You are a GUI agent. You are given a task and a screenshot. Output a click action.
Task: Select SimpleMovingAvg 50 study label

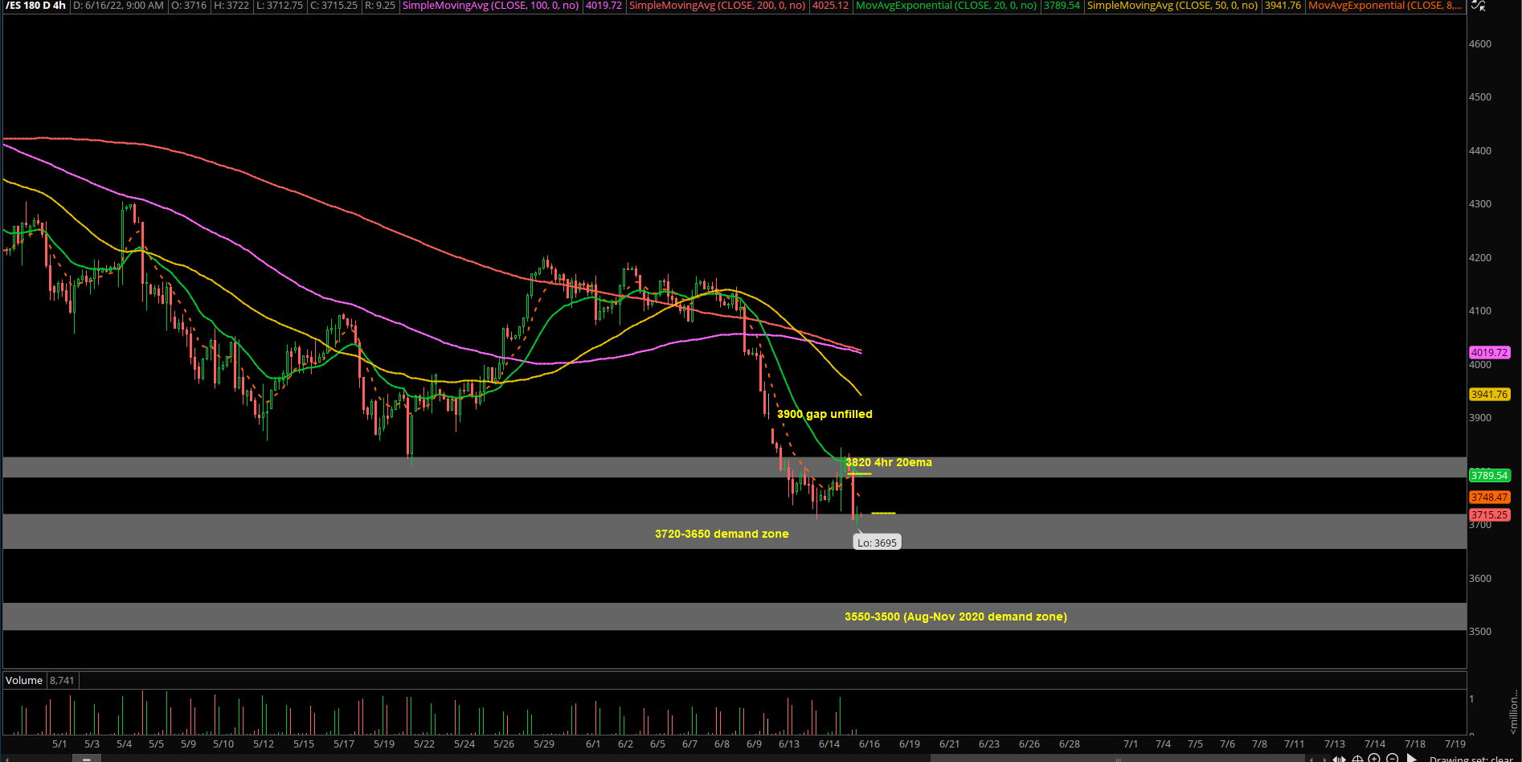(x=1172, y=6)
